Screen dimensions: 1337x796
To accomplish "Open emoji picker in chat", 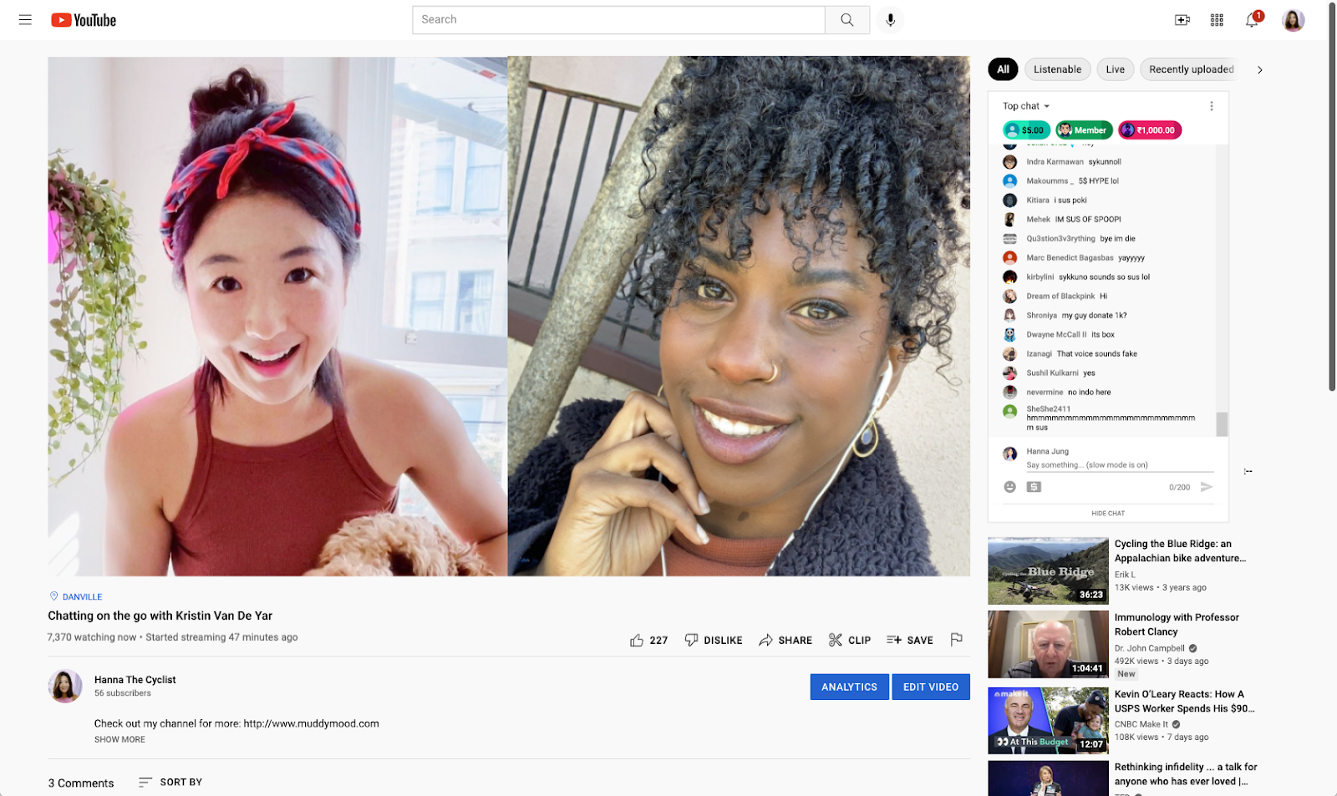I will (x=1009, y=487).
